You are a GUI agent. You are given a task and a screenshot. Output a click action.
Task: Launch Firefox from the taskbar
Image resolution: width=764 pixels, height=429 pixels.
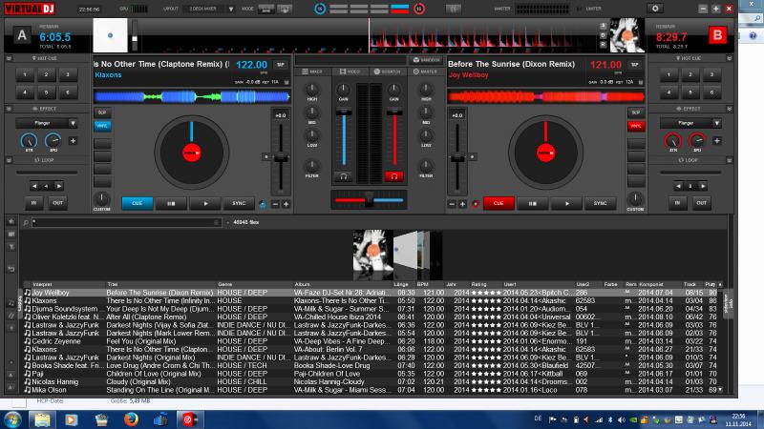point(131,419)
